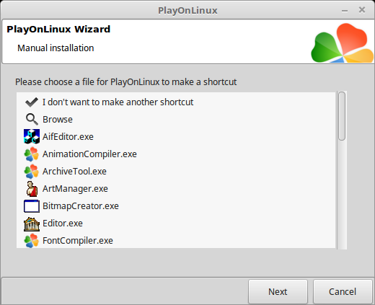This screenshot has height=305, width=375.
Task: Select the Browse list entry
Action: tap(58, 120)
